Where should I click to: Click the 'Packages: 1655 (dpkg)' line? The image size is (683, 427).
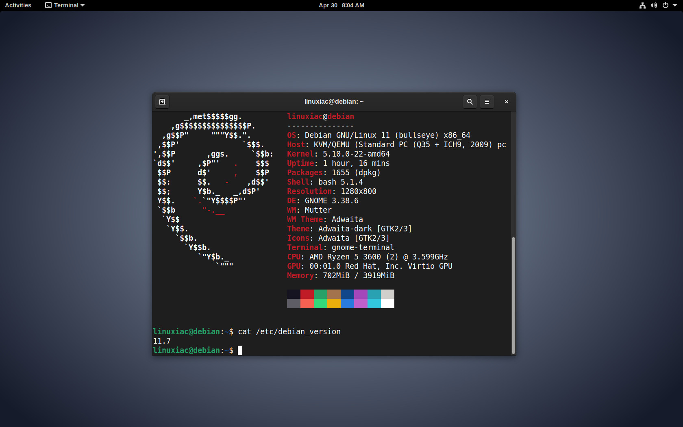click(334, 172)
